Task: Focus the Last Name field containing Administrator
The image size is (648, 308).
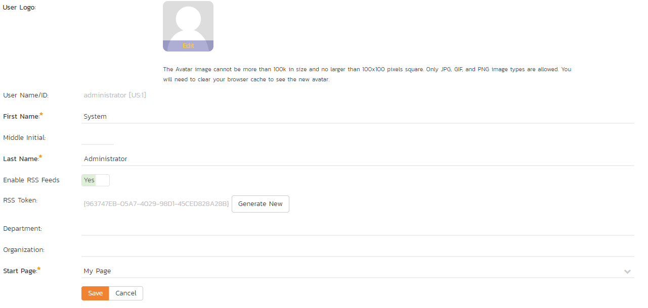Action: (x=358, y=159)
